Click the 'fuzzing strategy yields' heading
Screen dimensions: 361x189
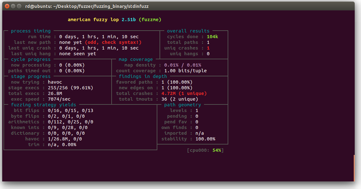(x=44, y=105)
